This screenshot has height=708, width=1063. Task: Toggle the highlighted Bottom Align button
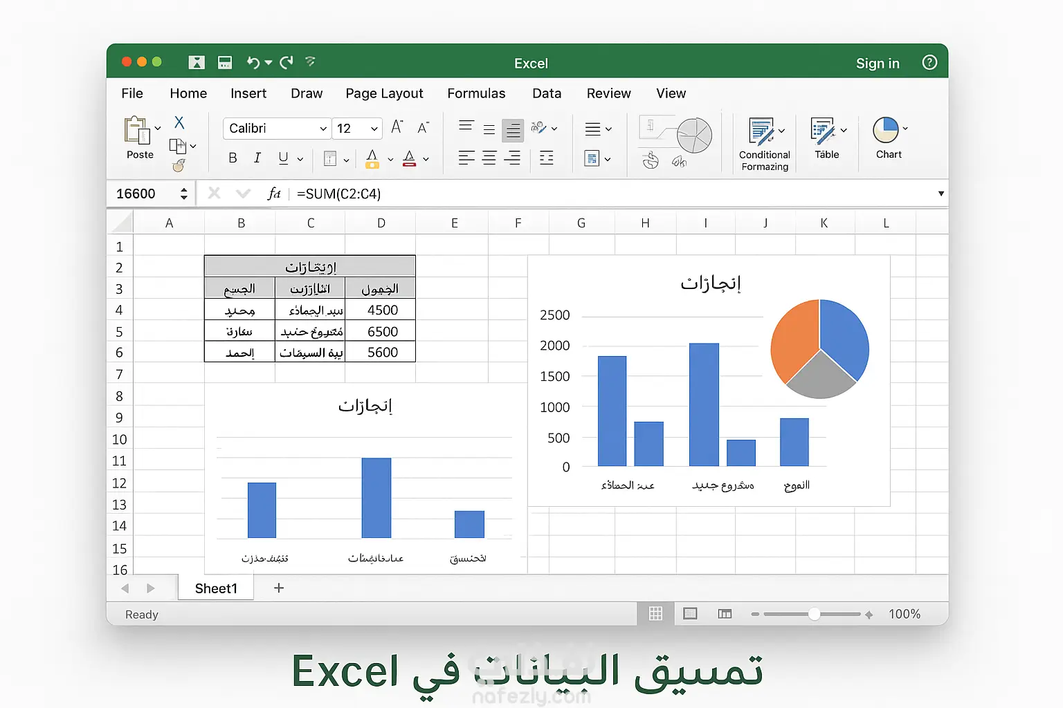point(513,129)
